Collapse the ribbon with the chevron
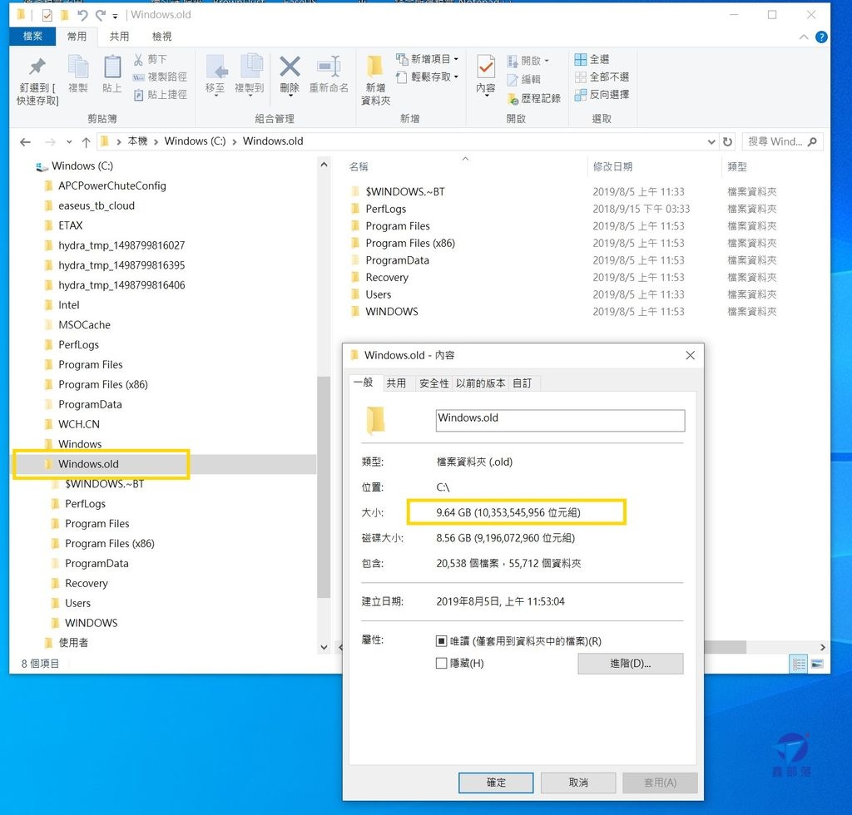Screen dimensions: 852x815 pos(804,37)
